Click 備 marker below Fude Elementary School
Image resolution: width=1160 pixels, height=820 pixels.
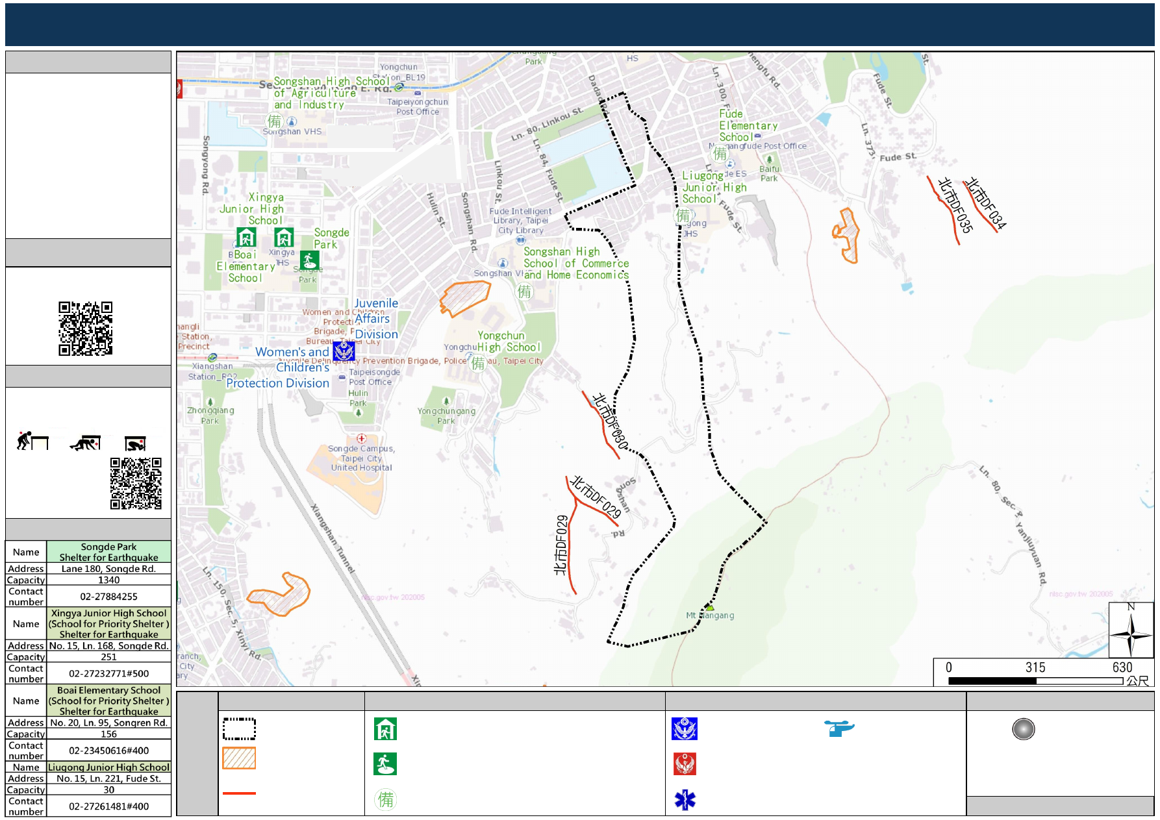point(720,154)
